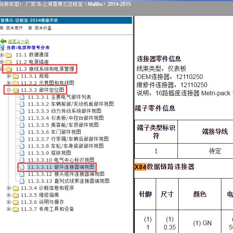Click page icon of 11.3.3.4 仪表板/中控台部件视图
Screen dimensions: 233x233
click(x=22, y=118)
